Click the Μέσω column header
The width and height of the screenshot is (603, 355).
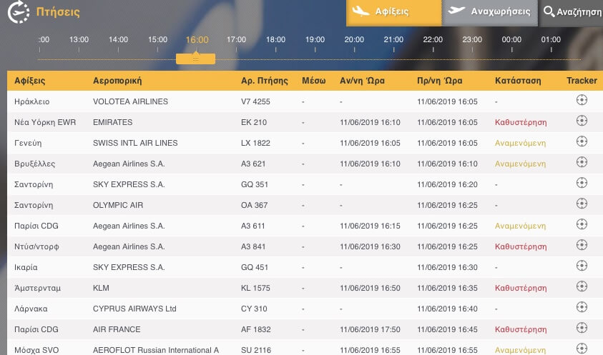point(313,81)
